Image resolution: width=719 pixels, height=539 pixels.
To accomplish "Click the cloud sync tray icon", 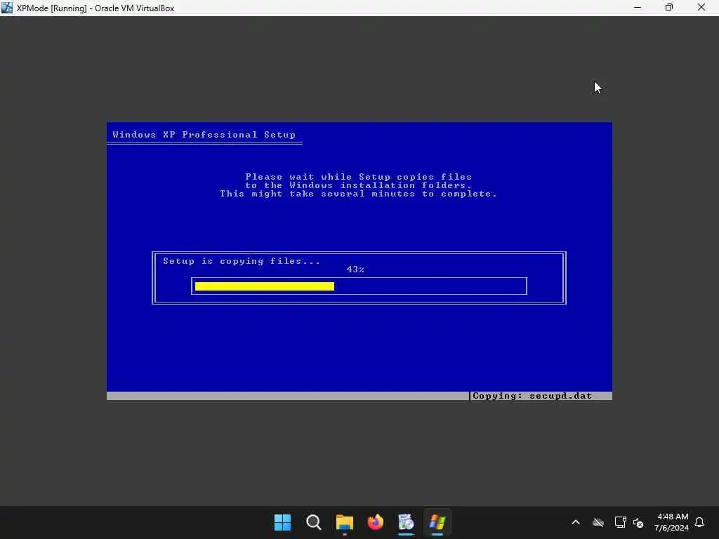I will click(x=598, y=522).
